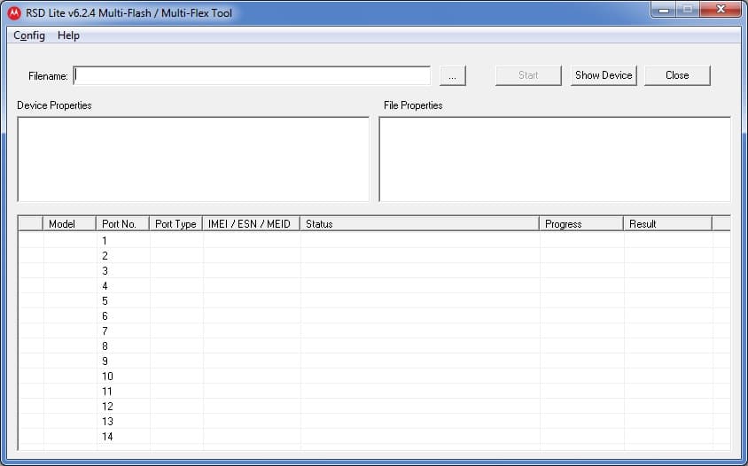The image size is (748, 466).
Task: Minimize the RSD Lite window
Action: 664,10
